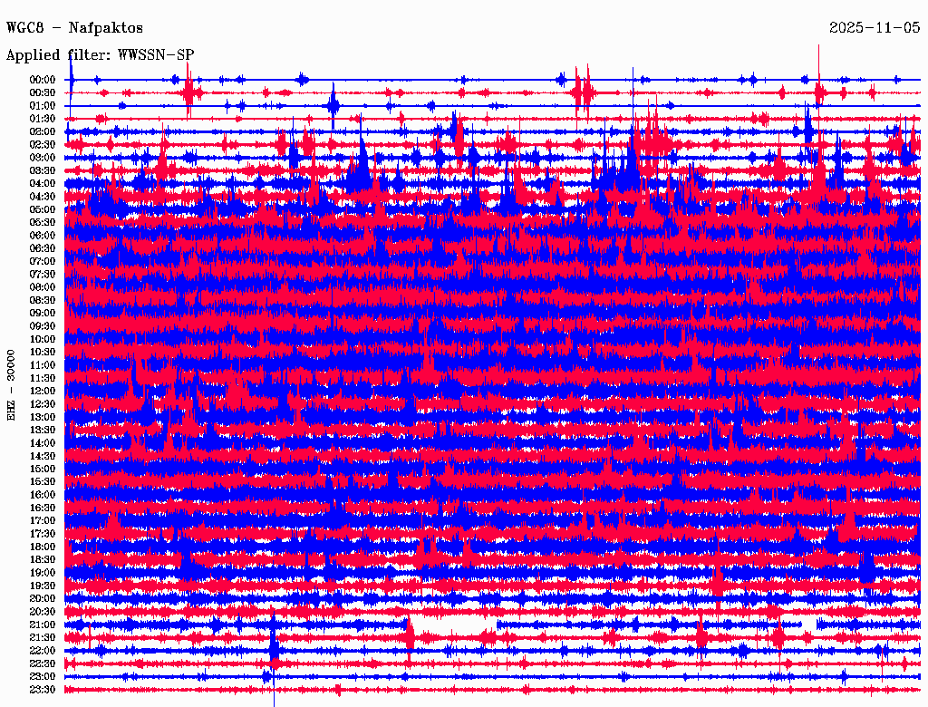Select the 05:00 time label

click(x=43, y=209)
